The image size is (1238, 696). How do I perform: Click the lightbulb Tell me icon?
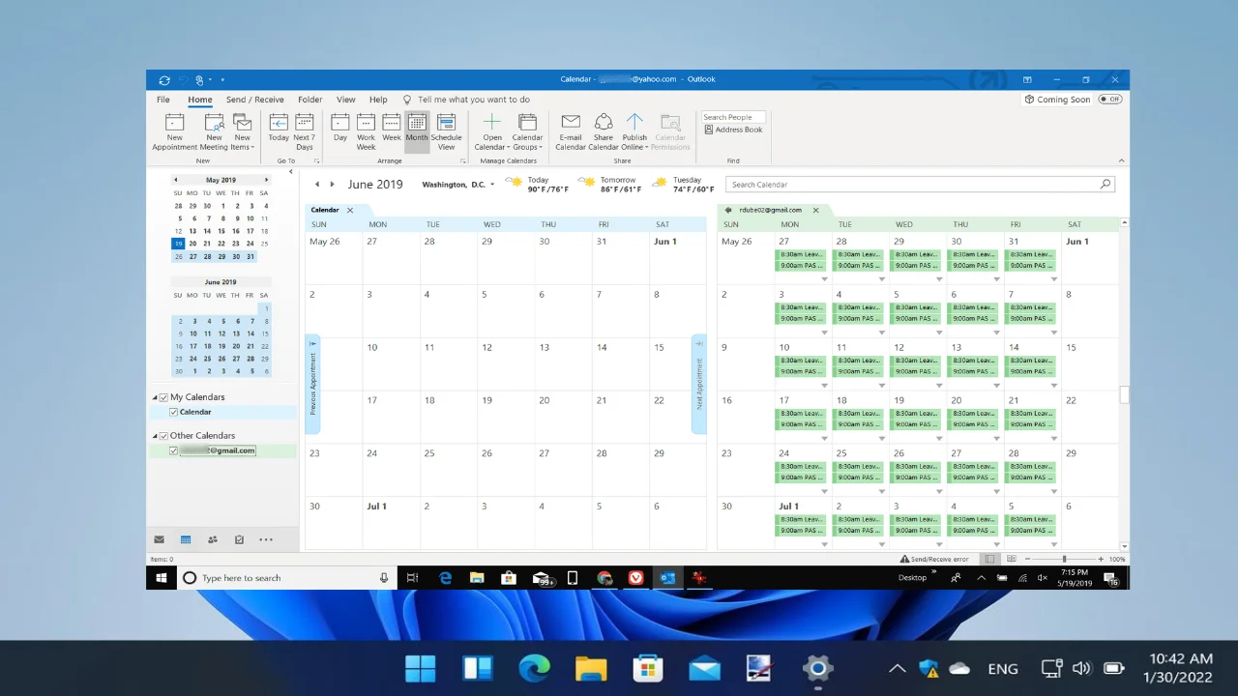pos(407,100)
